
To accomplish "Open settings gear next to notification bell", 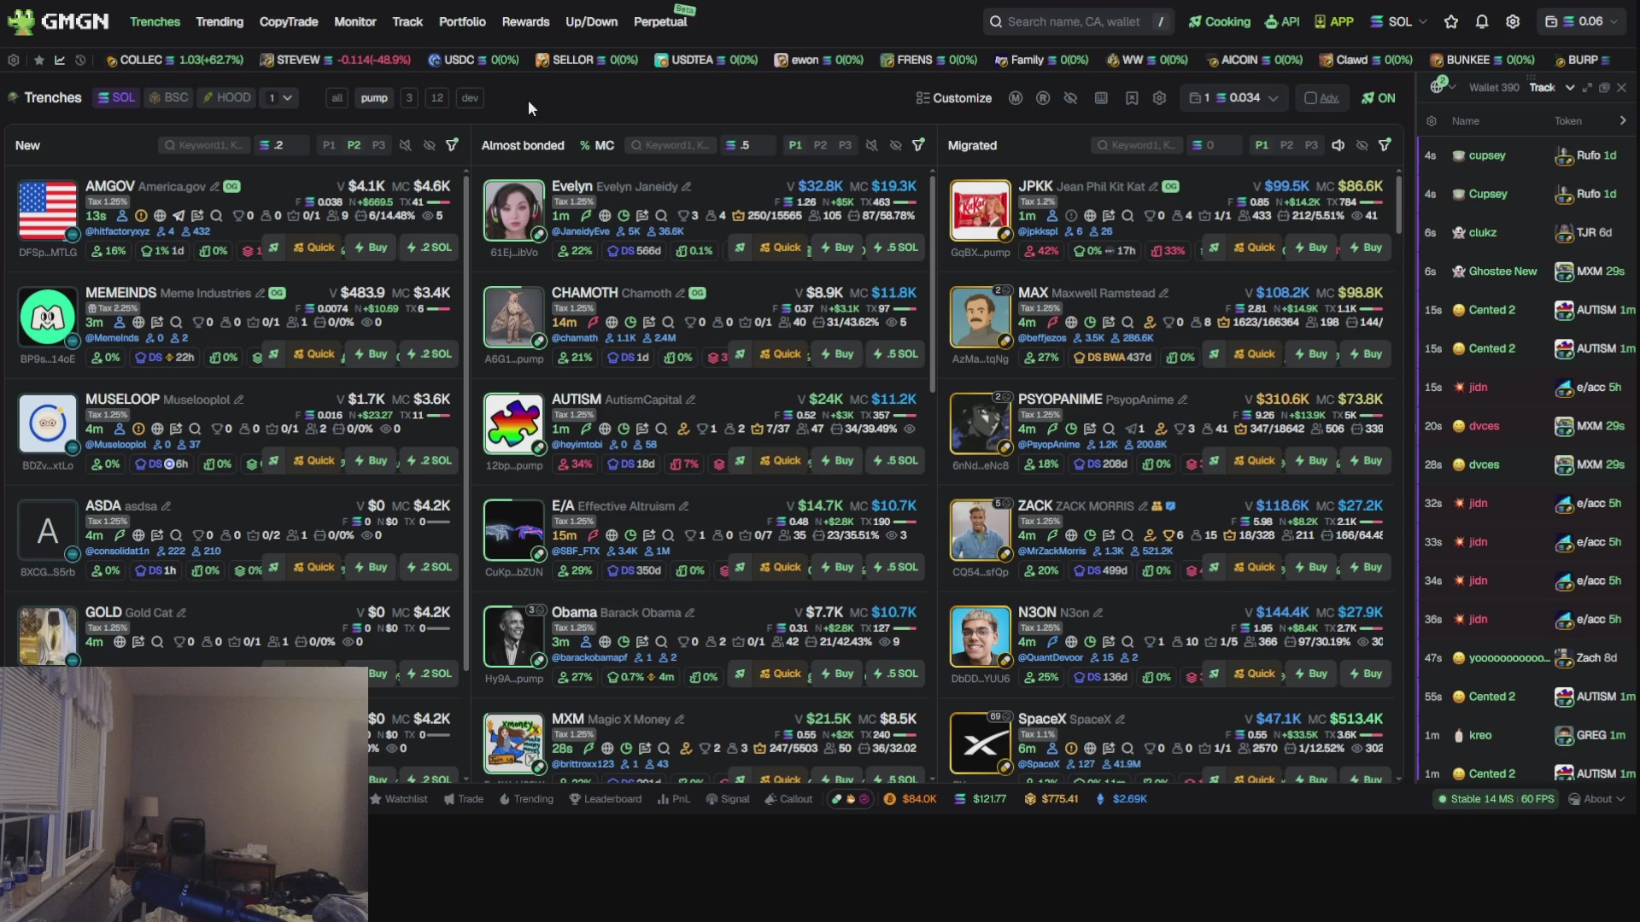I will tap(1513, 21).
